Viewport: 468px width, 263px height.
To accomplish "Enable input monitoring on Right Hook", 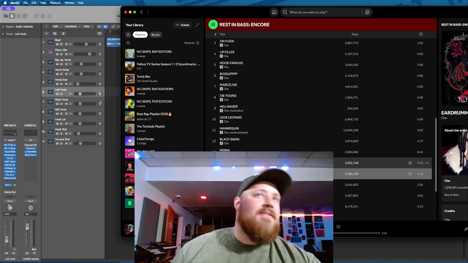I will pyautogui.click(x=71, y=104).
